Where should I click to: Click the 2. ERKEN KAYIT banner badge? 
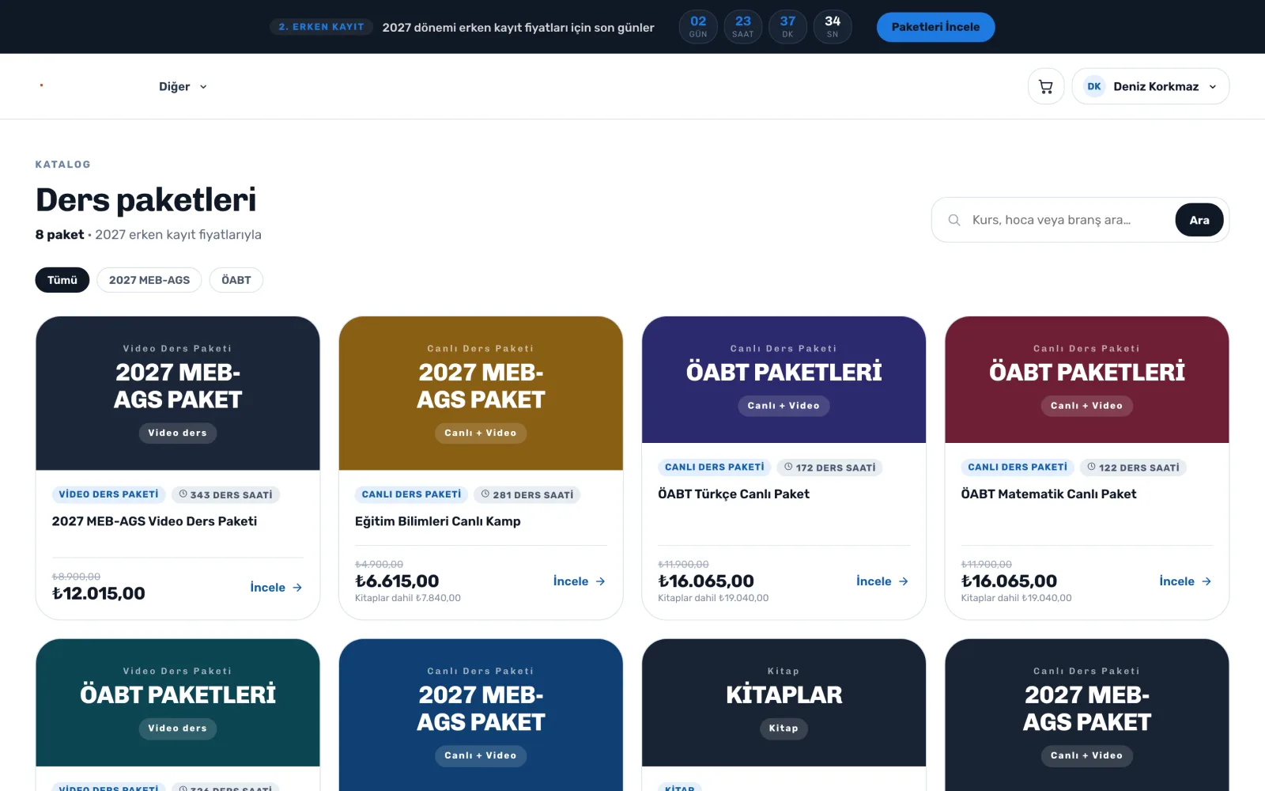tap(321, 27)
